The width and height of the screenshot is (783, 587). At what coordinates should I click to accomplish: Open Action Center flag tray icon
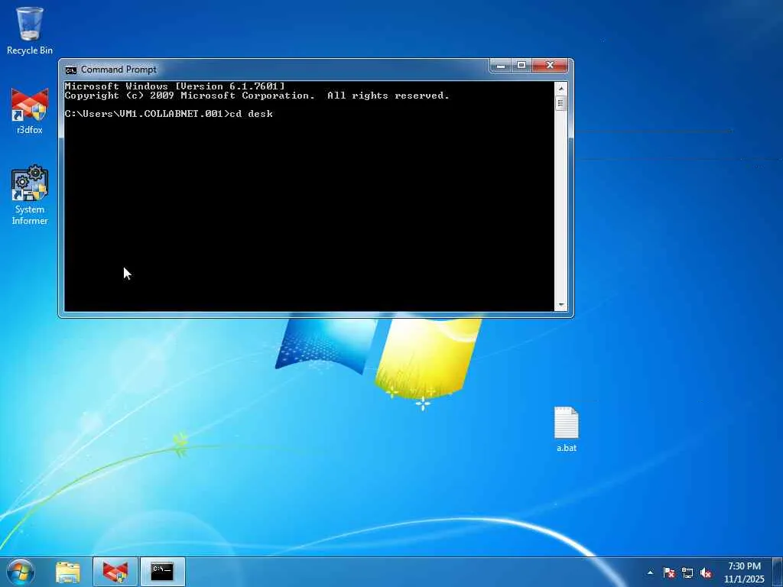point(669,572)
